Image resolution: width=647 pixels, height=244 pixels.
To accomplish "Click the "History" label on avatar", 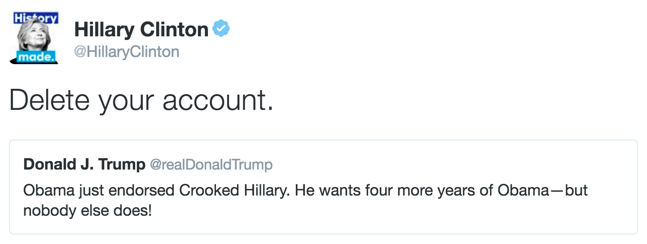I will tap(36, 18).
